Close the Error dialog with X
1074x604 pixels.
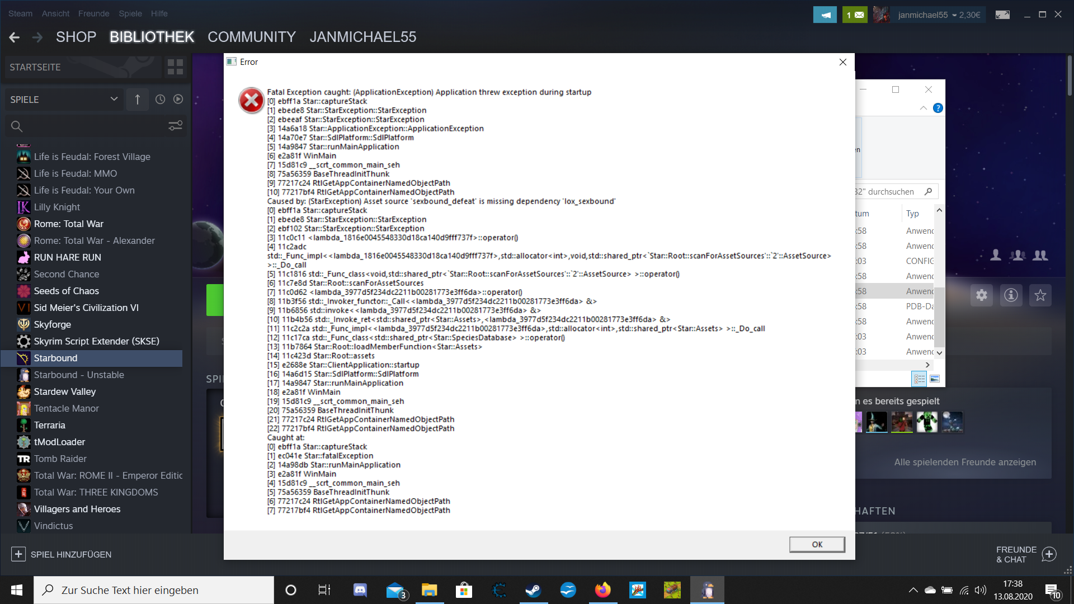[843, 62]
